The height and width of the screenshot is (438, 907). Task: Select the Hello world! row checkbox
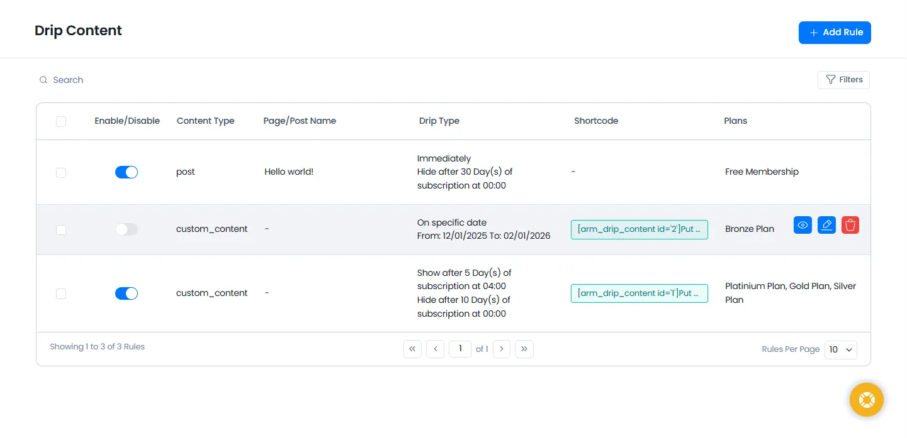tap(61, 173)
